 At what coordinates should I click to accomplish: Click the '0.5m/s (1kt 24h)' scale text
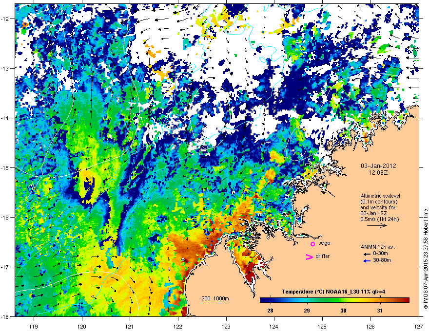tap(379, 219)
